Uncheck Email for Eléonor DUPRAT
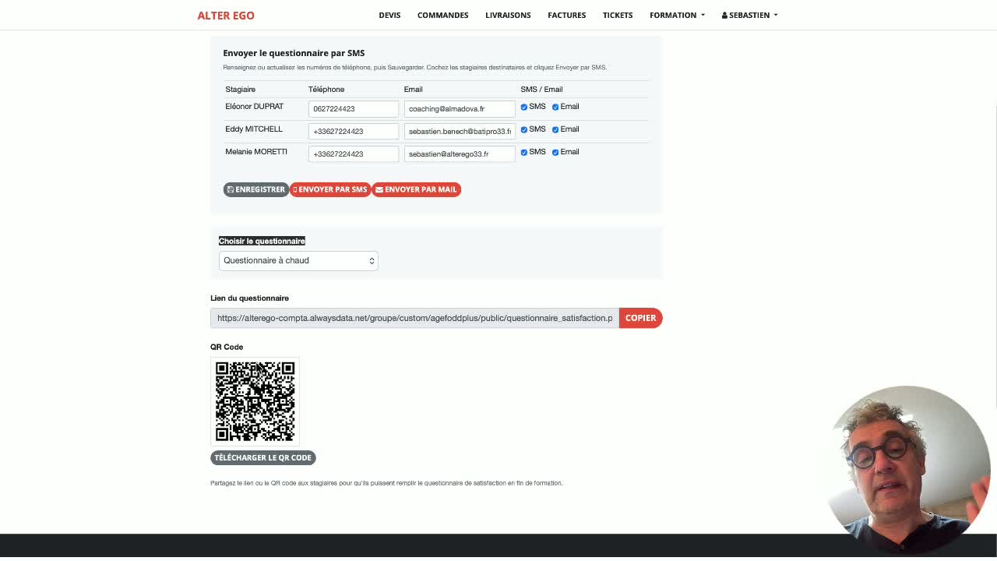The image size is (997, 561). click(555, 107)
